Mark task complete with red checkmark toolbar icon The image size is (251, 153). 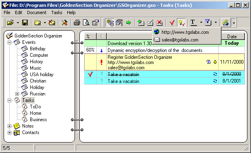(x=172, y=23)
